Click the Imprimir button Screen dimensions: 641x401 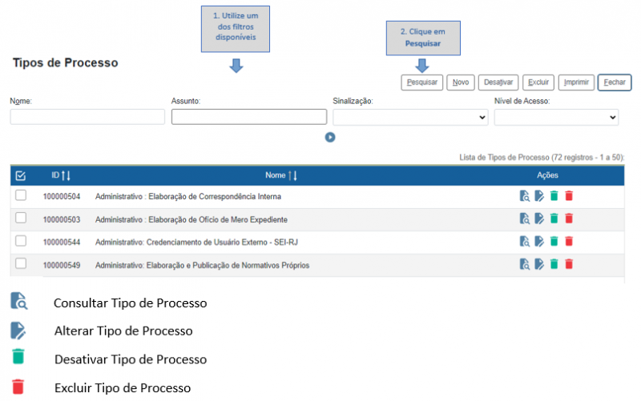[x=576, y=82]
